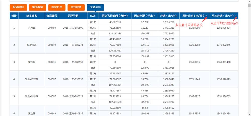Click the 分速(米/分) column header
Image resolution: width=251 pixels, height=116 pixels.
[168, 16]
